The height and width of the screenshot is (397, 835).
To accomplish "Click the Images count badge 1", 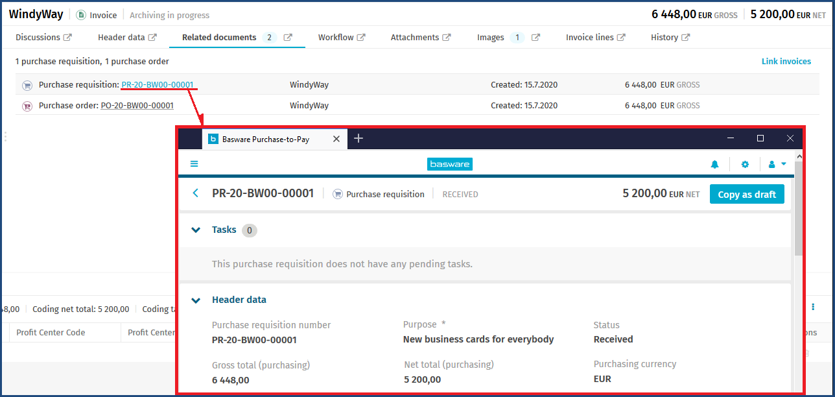I will [x=517, y=38].
